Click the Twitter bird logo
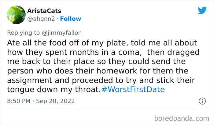The image size is (214, 125). click(x=202, y=11)
